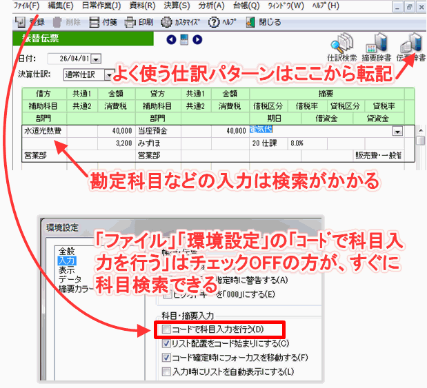Open the 編集(E) menu
The height and width of the screenshot is (388, 427).
pyautogui.click(x=61, y=6)
